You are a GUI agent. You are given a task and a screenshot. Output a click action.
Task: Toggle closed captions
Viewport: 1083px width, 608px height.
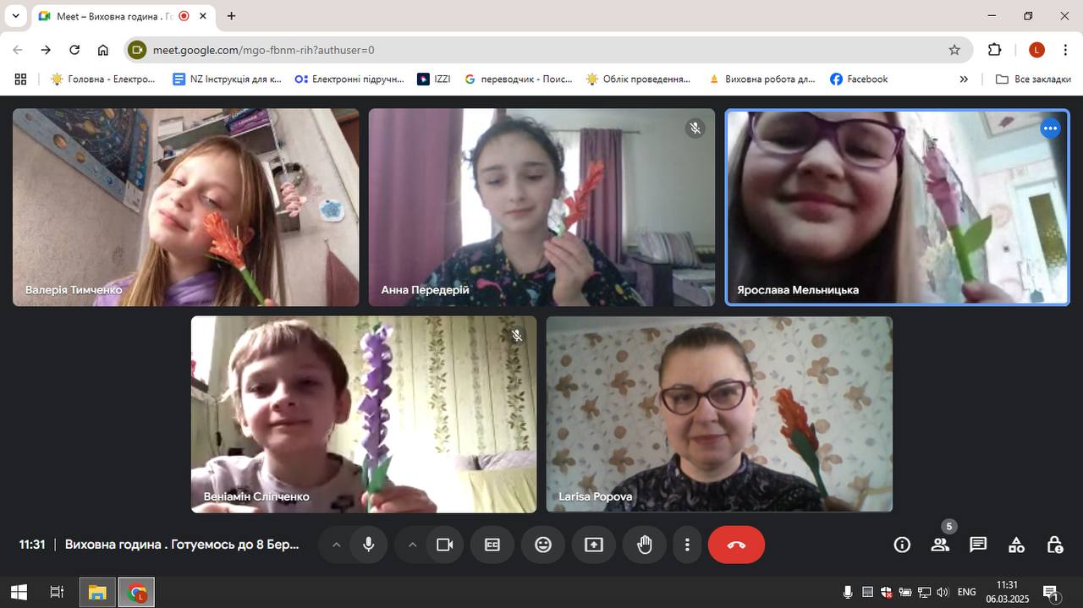point(492,545)
